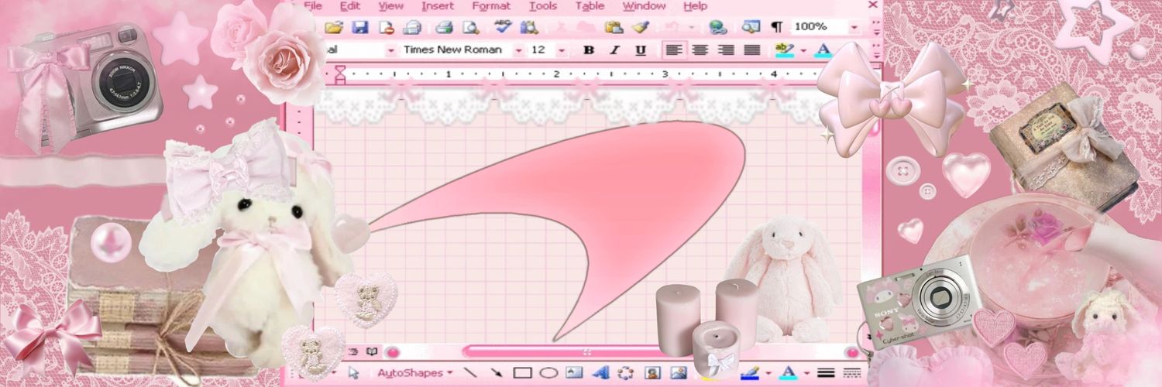Screen dimensions: 1162x387
Task: Open the Insert menu
Action: coord(438,6)
